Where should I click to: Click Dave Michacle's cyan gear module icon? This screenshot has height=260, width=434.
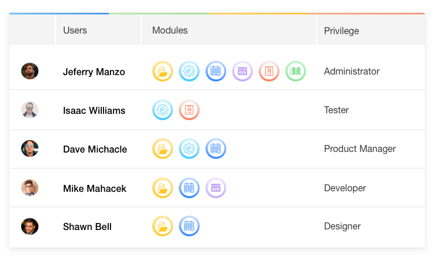click(189, 148)
